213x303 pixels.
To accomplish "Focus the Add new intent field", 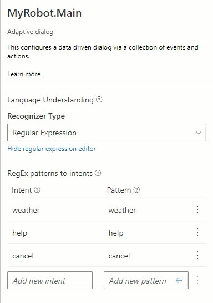I will 50,280.
